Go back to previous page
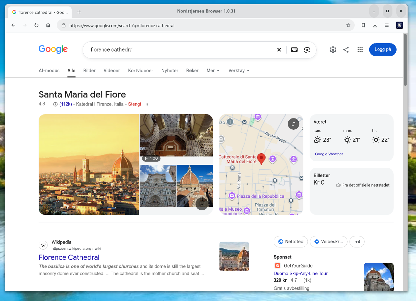Image resolution: width=416 pixels, height=301 pixels. pos(13,25)
